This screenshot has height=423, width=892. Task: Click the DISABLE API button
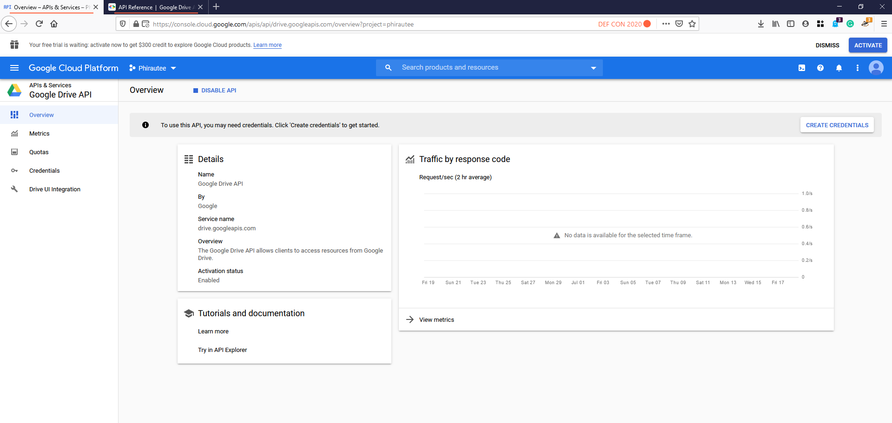pyautogui.click(x=215, y=91)
